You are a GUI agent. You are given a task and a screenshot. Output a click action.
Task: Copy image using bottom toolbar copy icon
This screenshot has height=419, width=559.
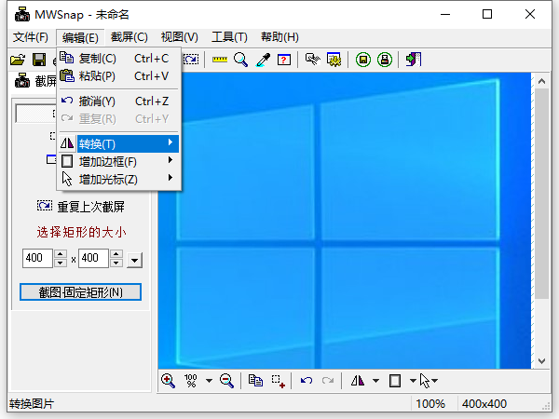[255, 381]
